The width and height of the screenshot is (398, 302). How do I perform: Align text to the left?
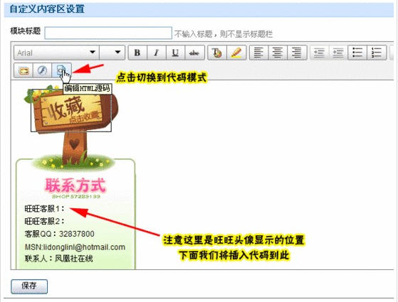click(259, 53)
